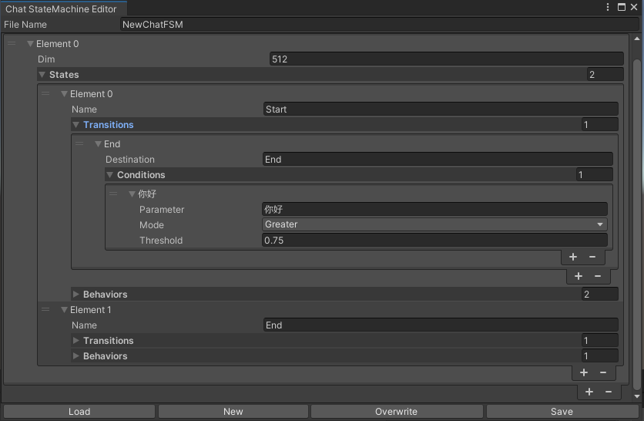
Task: Click the Destination label
Action: pyautogui.click(x=129, y=160)
